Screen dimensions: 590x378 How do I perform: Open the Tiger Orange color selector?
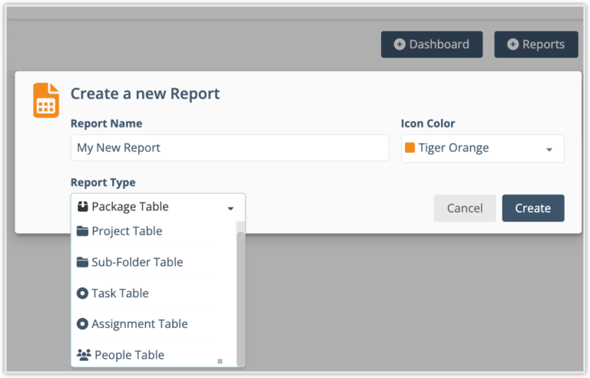tap(482, 148)
